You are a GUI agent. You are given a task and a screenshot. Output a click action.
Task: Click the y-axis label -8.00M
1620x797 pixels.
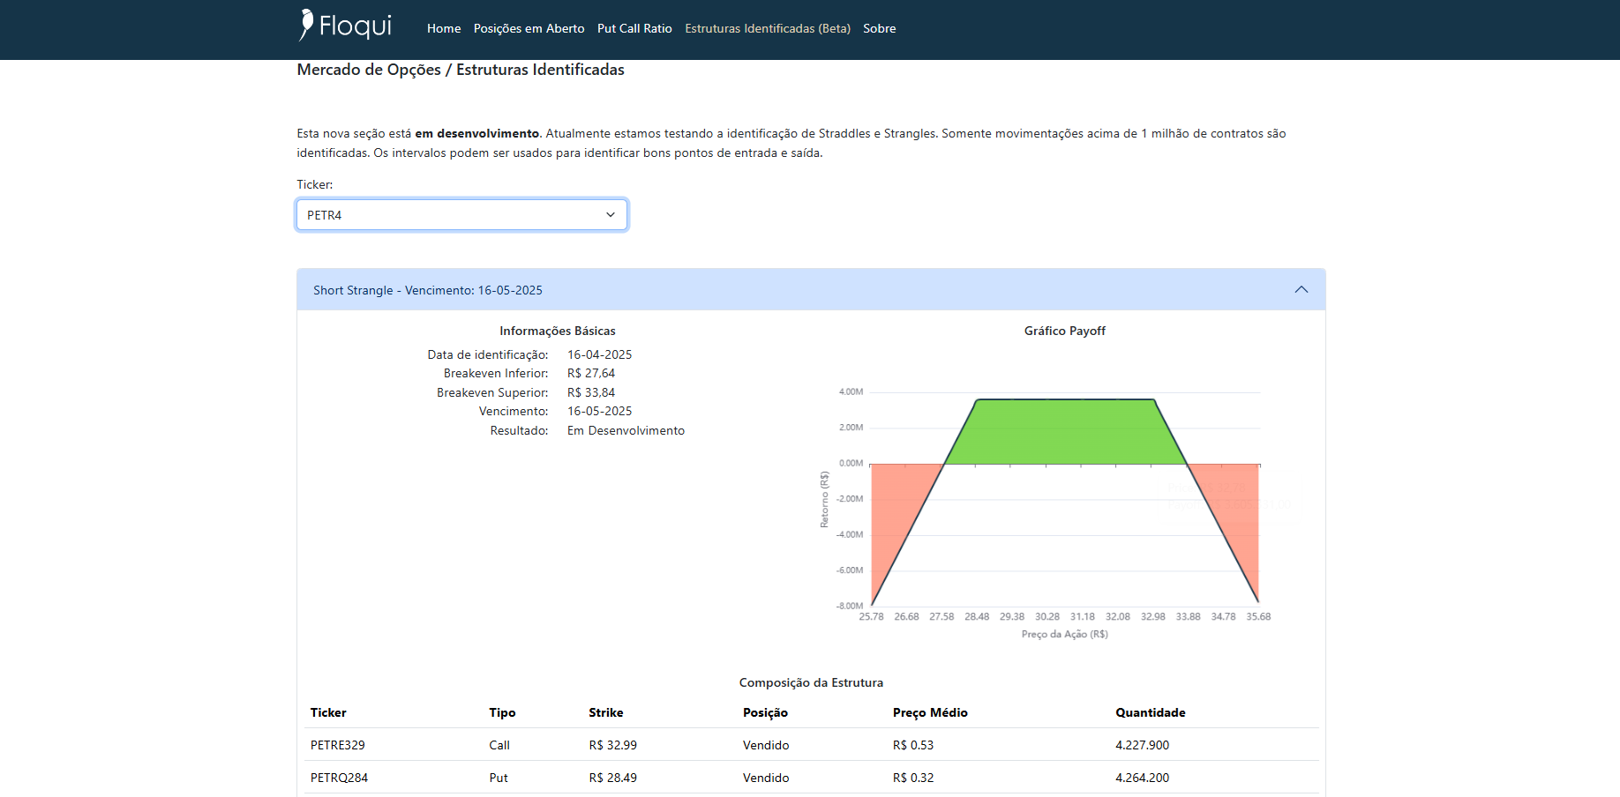click(850, 606)
